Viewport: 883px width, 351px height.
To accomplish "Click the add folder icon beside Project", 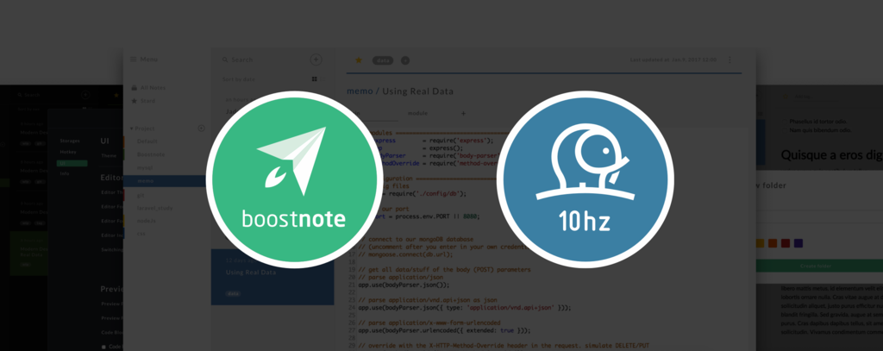I will pyautogui.click(x=201, y=128).
